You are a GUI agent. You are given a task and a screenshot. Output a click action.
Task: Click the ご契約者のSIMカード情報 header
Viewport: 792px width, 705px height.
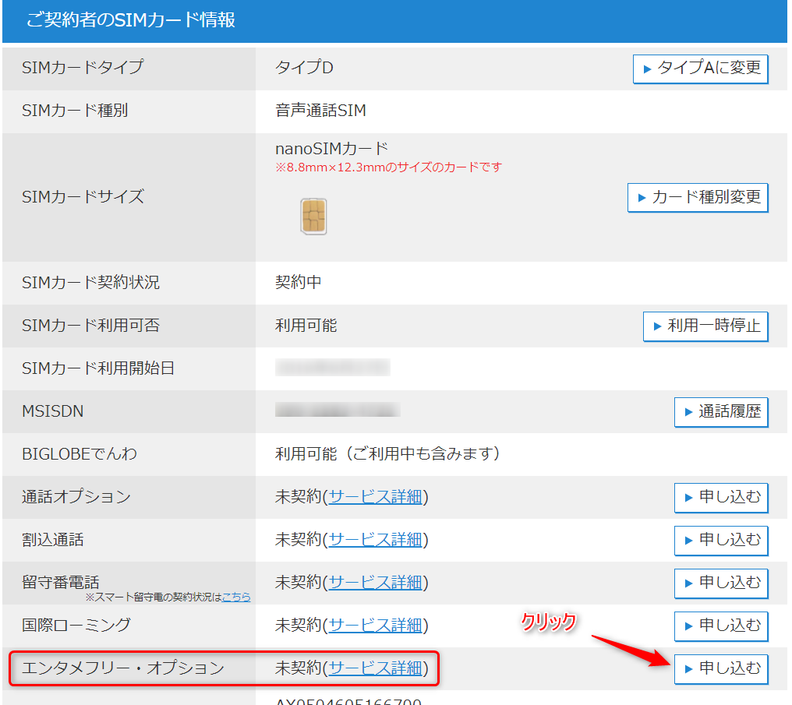tap(131, 21)
